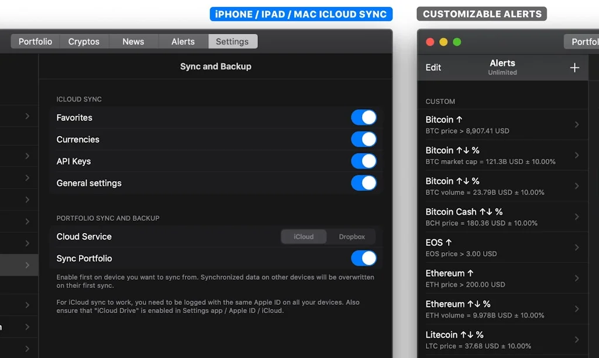Open the Cryptos tab
Viewport: 599px width, 358px height.
coord(84,41)
